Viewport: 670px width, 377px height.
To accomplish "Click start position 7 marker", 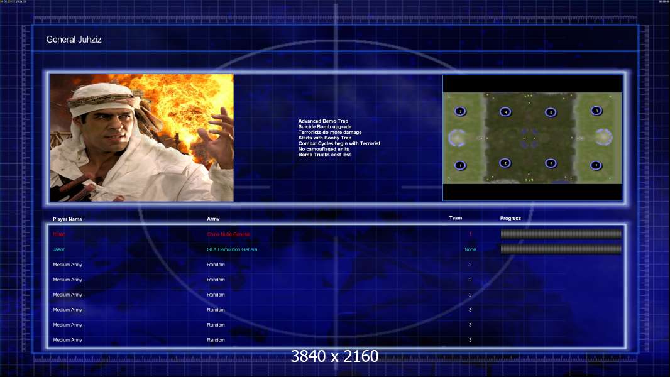I will pyautogui.click(x=596, y=165).
